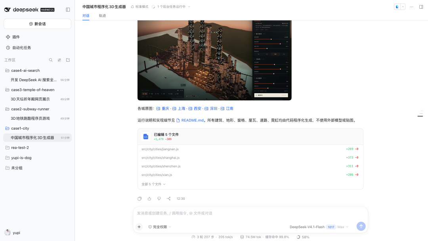
Task: Share the response via share icon
Action: [x=169, y=199]
